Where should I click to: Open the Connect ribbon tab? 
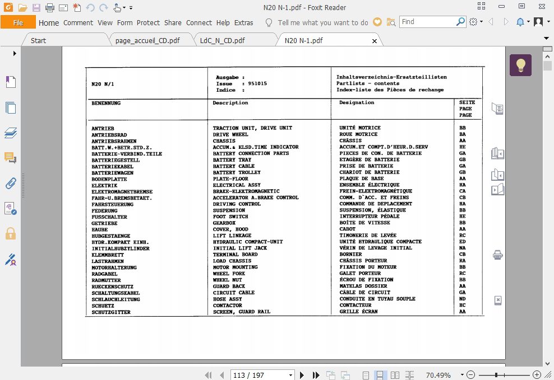(199, 22)
